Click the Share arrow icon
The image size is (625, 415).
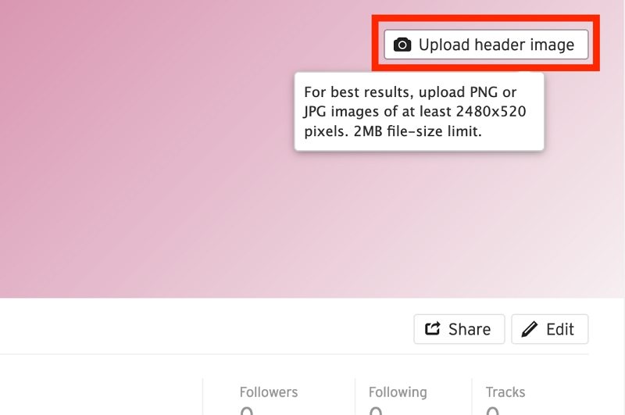click(433, 329)
